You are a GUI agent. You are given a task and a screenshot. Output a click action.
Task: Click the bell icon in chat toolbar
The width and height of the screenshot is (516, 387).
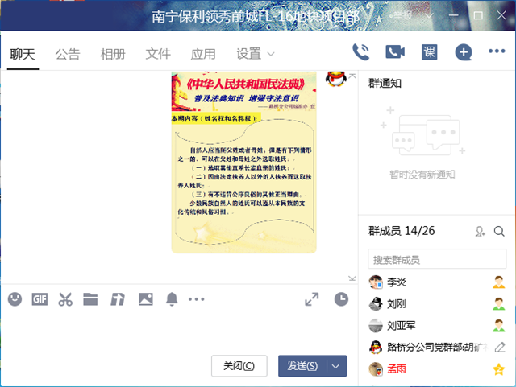click(171, 299)
